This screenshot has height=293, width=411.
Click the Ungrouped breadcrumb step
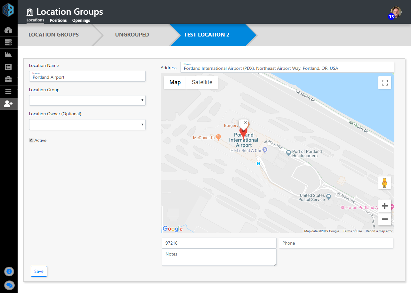coord(132,35)
